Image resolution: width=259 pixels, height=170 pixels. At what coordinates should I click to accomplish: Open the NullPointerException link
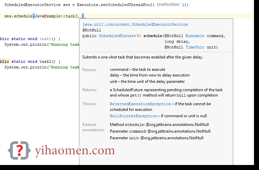click(x=133, y=116)
